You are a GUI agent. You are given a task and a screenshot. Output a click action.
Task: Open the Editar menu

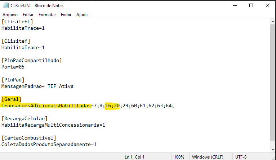pyautogui.click(x=28, y=15)
